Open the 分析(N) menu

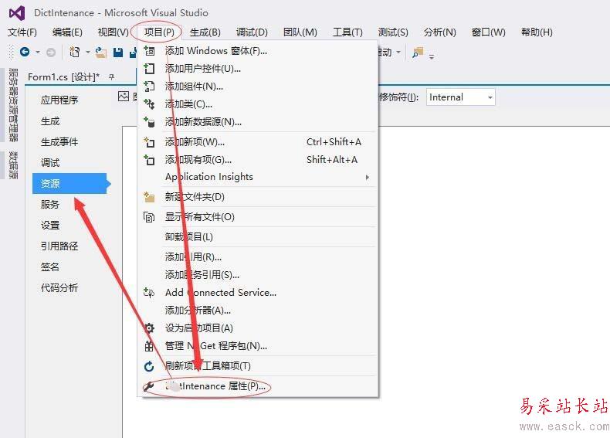point(439,32)
